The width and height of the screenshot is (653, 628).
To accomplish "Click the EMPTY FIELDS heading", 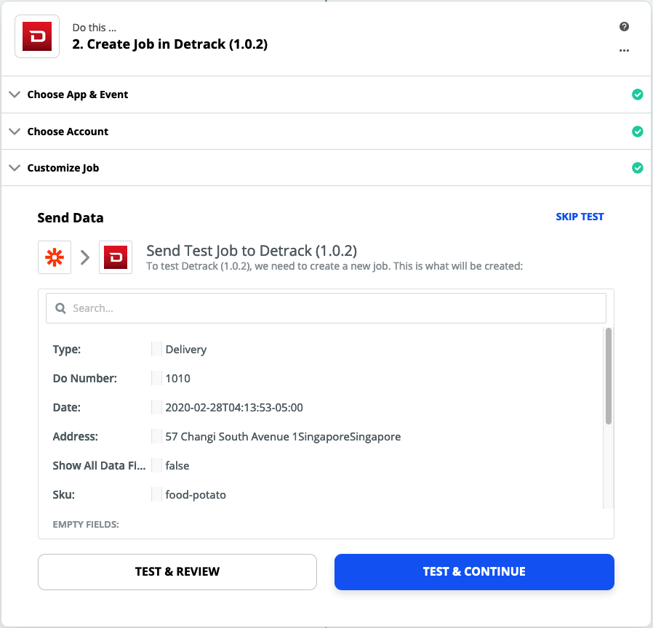I will pos(86,524).
